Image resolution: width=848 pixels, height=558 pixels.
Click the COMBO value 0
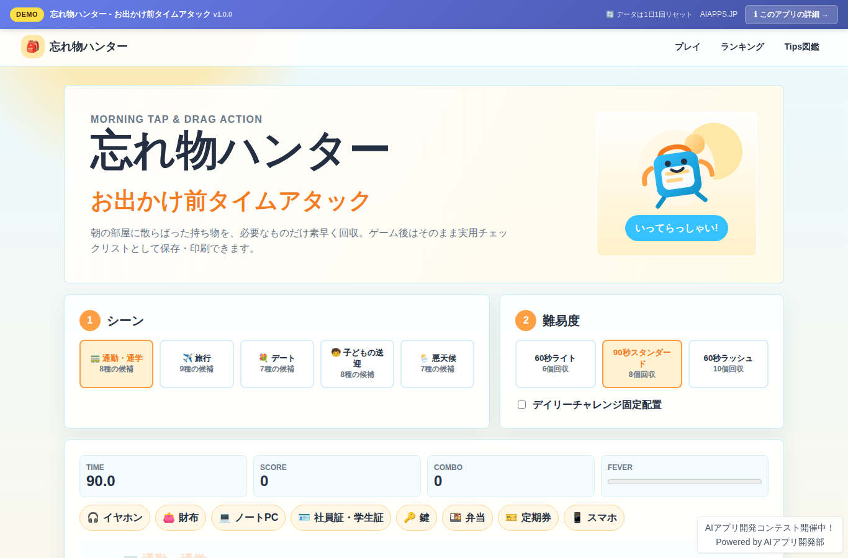click(438, 481)
